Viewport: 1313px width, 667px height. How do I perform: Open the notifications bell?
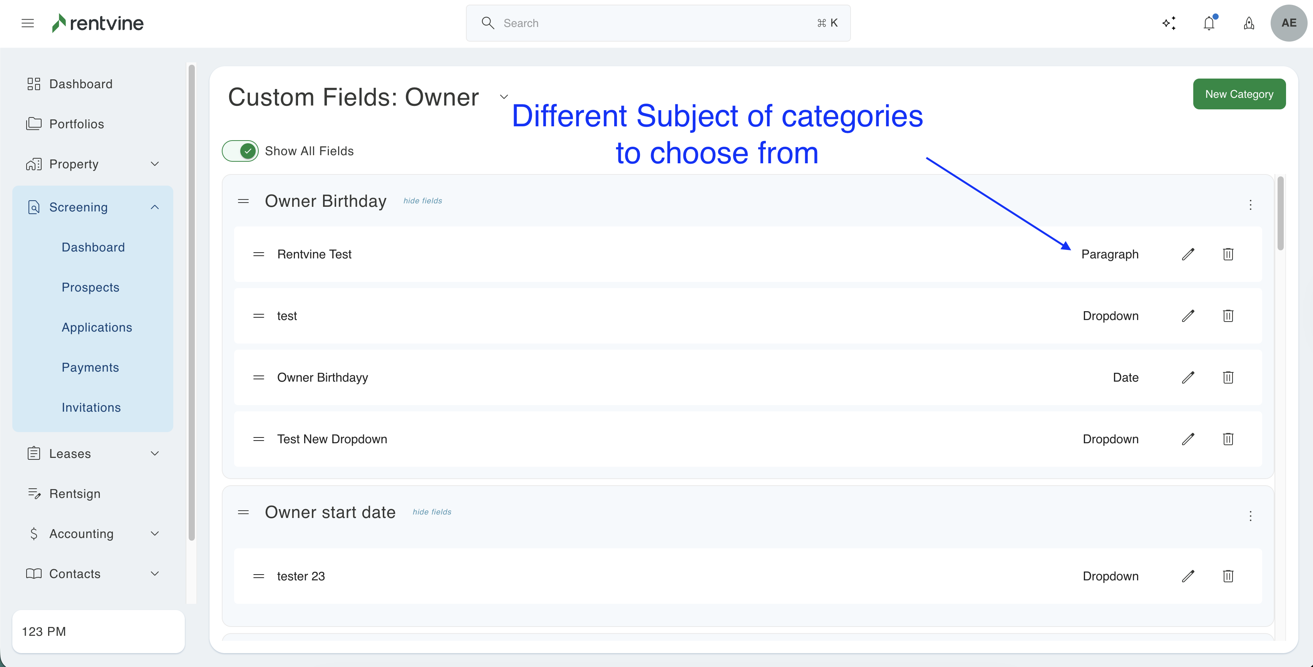click(1209, 23)
